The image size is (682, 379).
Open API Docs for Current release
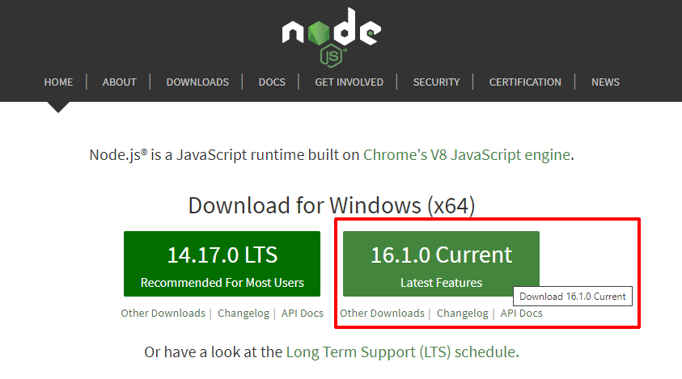522,314
